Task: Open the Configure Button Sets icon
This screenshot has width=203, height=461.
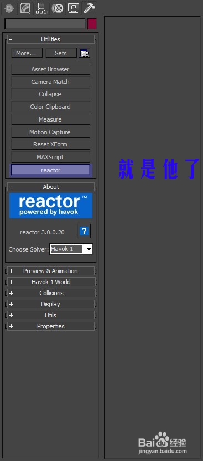Action: [x=85, y=53]
